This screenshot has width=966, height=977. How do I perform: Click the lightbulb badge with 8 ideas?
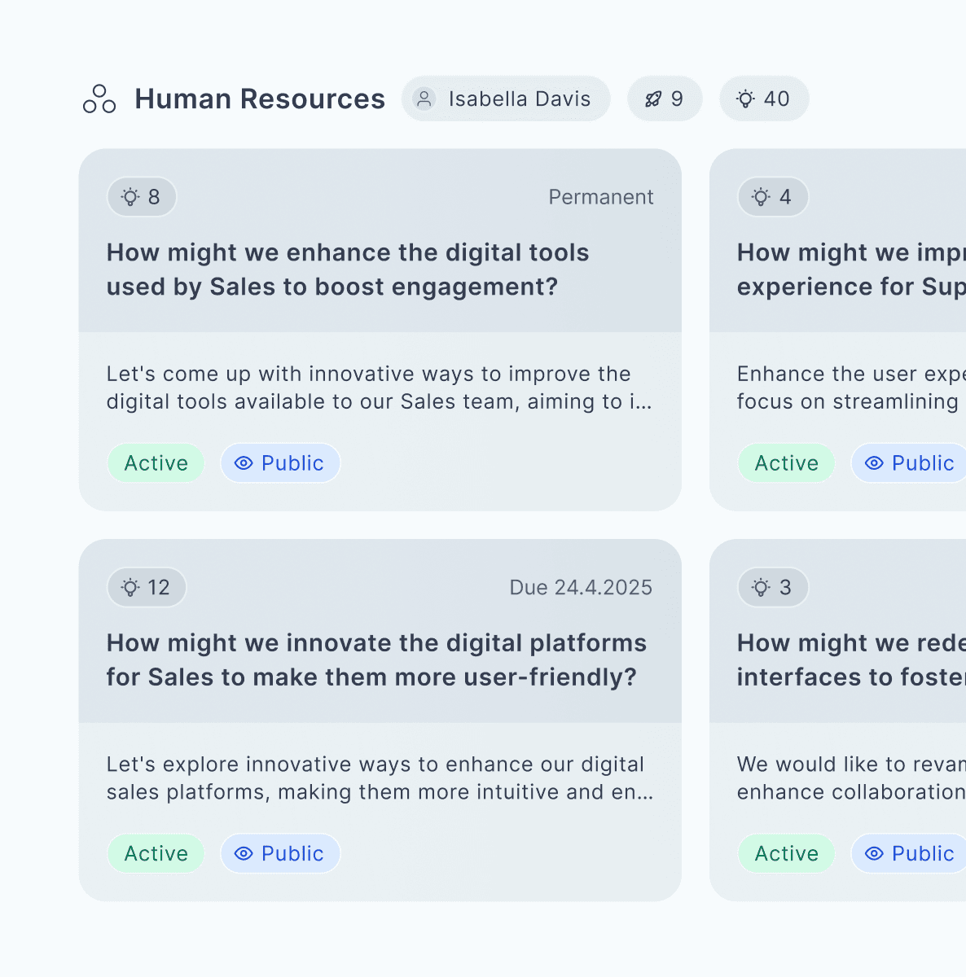click(142, 197)
